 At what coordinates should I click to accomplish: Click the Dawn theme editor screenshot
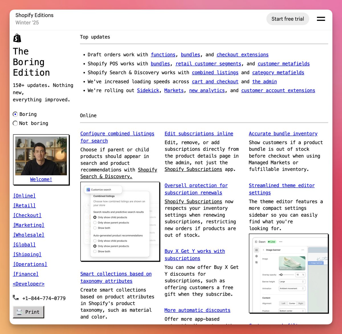click(289, 273)
